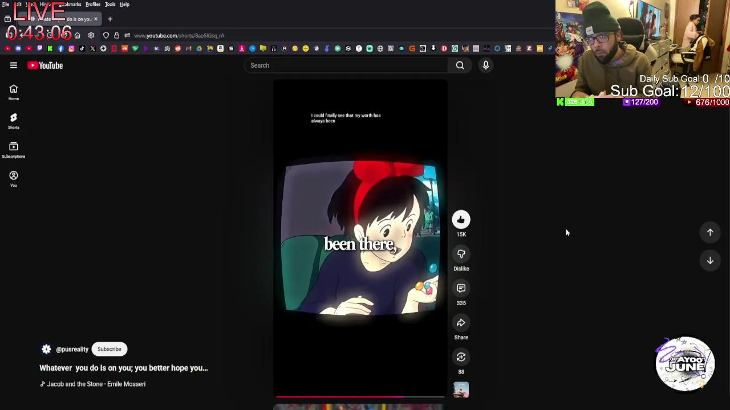Open the Reddit bookmark

point(178,48)
